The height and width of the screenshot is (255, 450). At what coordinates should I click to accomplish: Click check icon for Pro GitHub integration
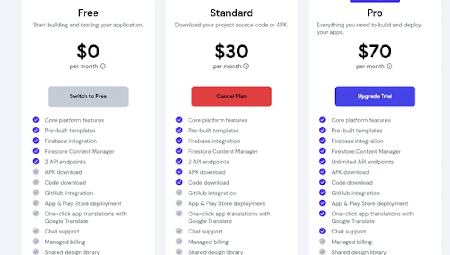click(x=323, y=193)
